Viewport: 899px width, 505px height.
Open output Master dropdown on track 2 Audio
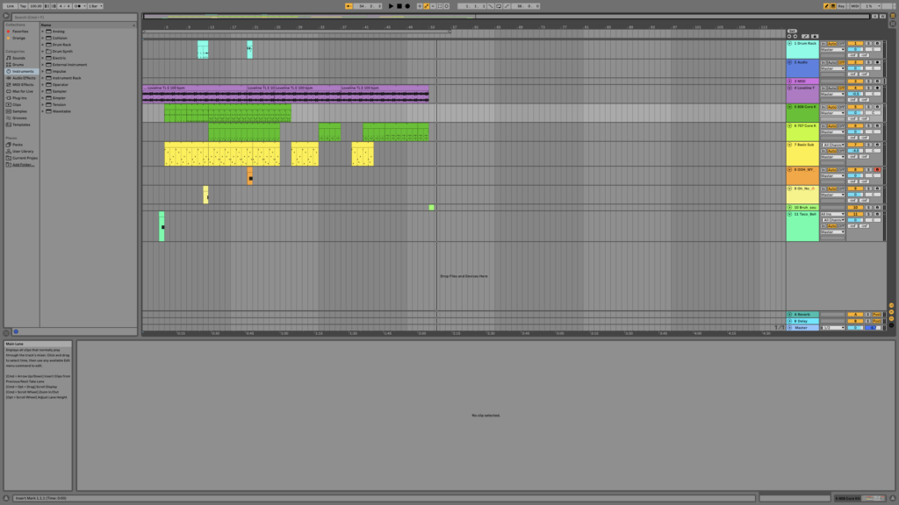832,68
